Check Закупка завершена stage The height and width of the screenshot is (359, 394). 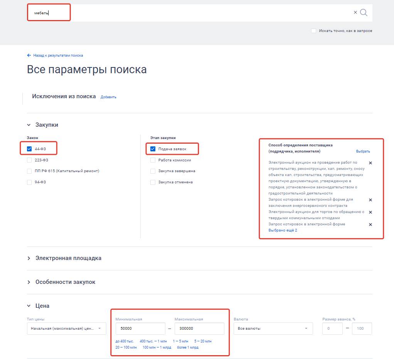click(x=153, y=171)
